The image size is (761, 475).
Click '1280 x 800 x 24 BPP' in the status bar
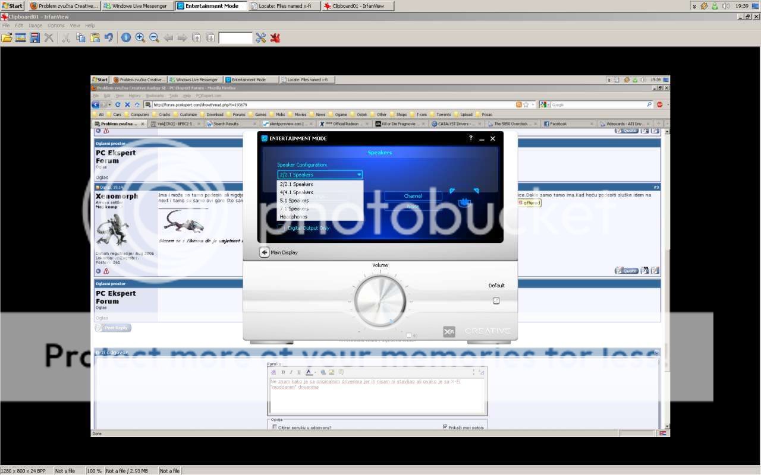pos(23,471)
